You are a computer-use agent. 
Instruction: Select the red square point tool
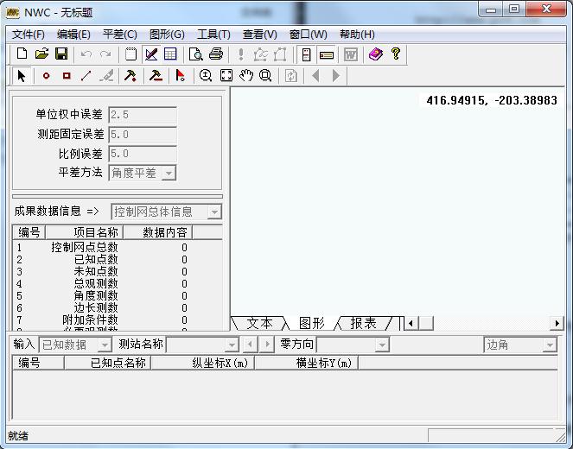tap(67, 76)
